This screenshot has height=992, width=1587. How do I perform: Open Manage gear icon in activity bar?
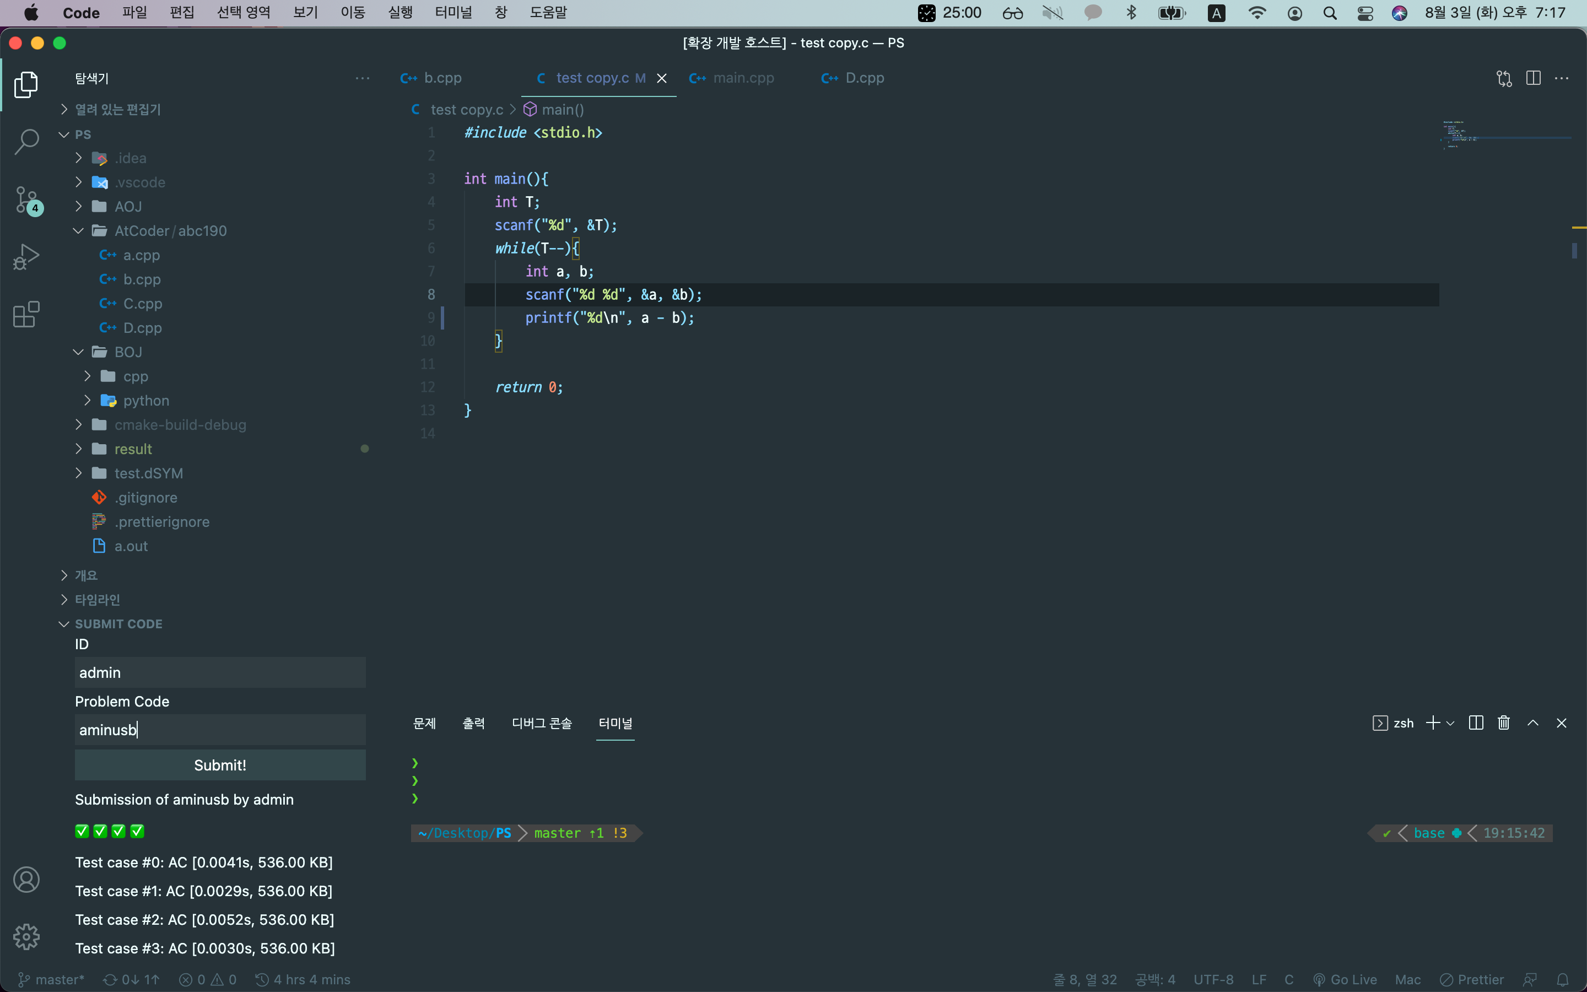tap(26, 936)
